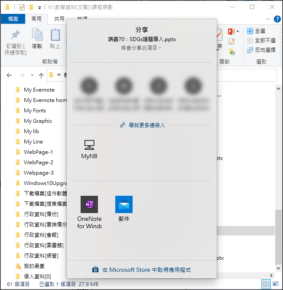This screenshot has height=290, width=283.
Task: Send file to nearby device MyNB
Action: pos(89,149)
